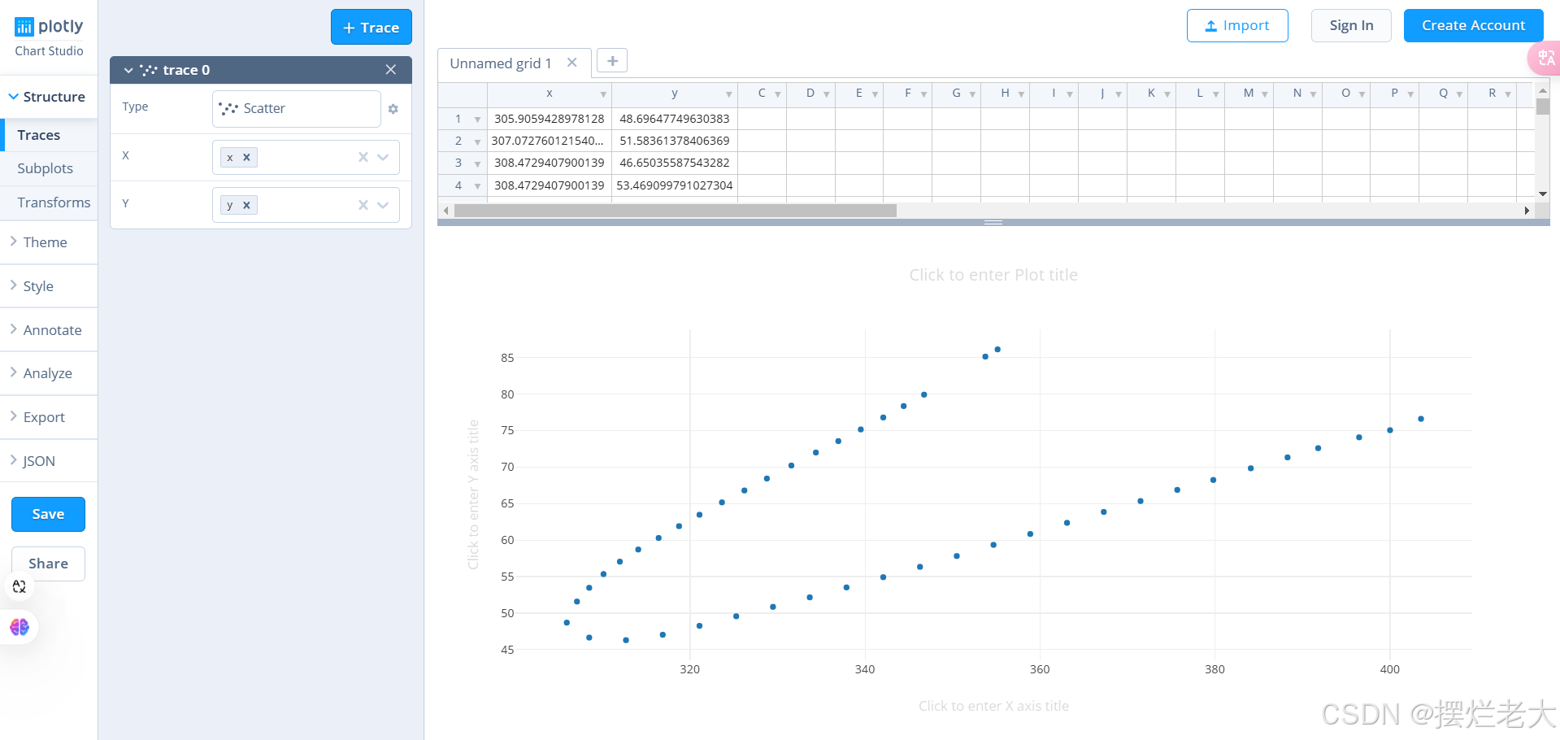
Task: Share the chart
Action: click(x=48, y=564)
